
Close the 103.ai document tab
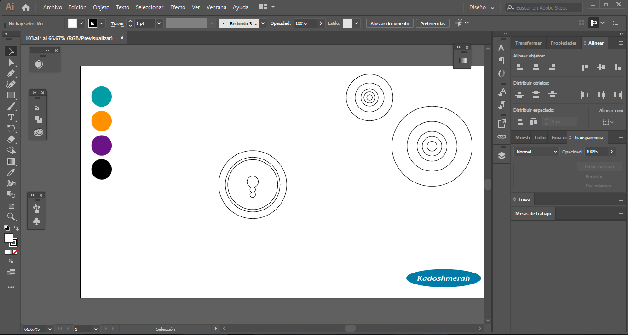point(122,38)
